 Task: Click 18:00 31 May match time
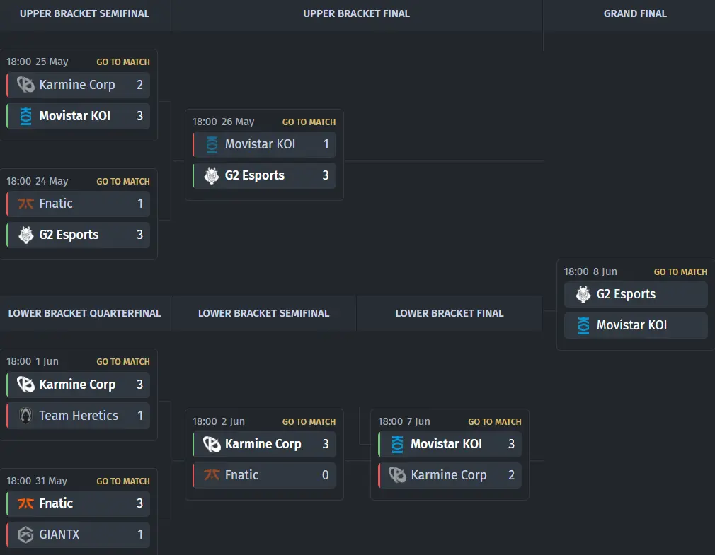[37, 481]
